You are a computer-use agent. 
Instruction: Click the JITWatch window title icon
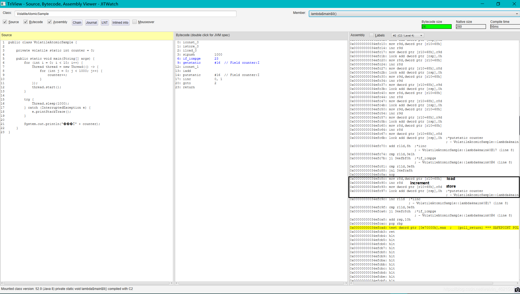pos(3,4)
